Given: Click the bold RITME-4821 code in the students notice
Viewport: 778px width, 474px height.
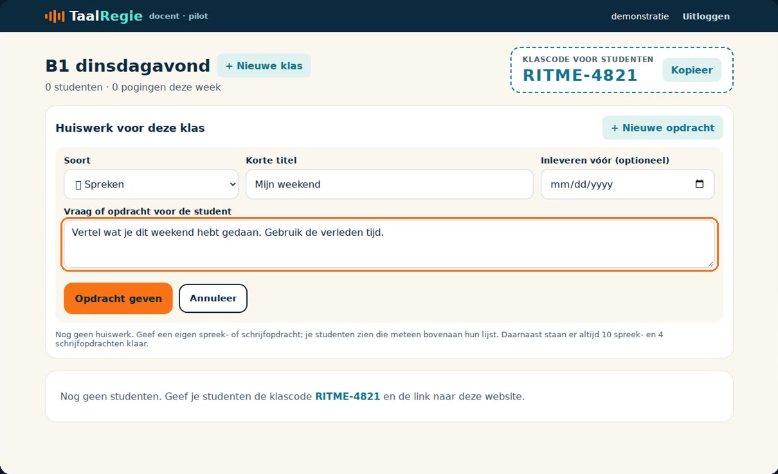Looking at the screenshot, I should 347,397.
